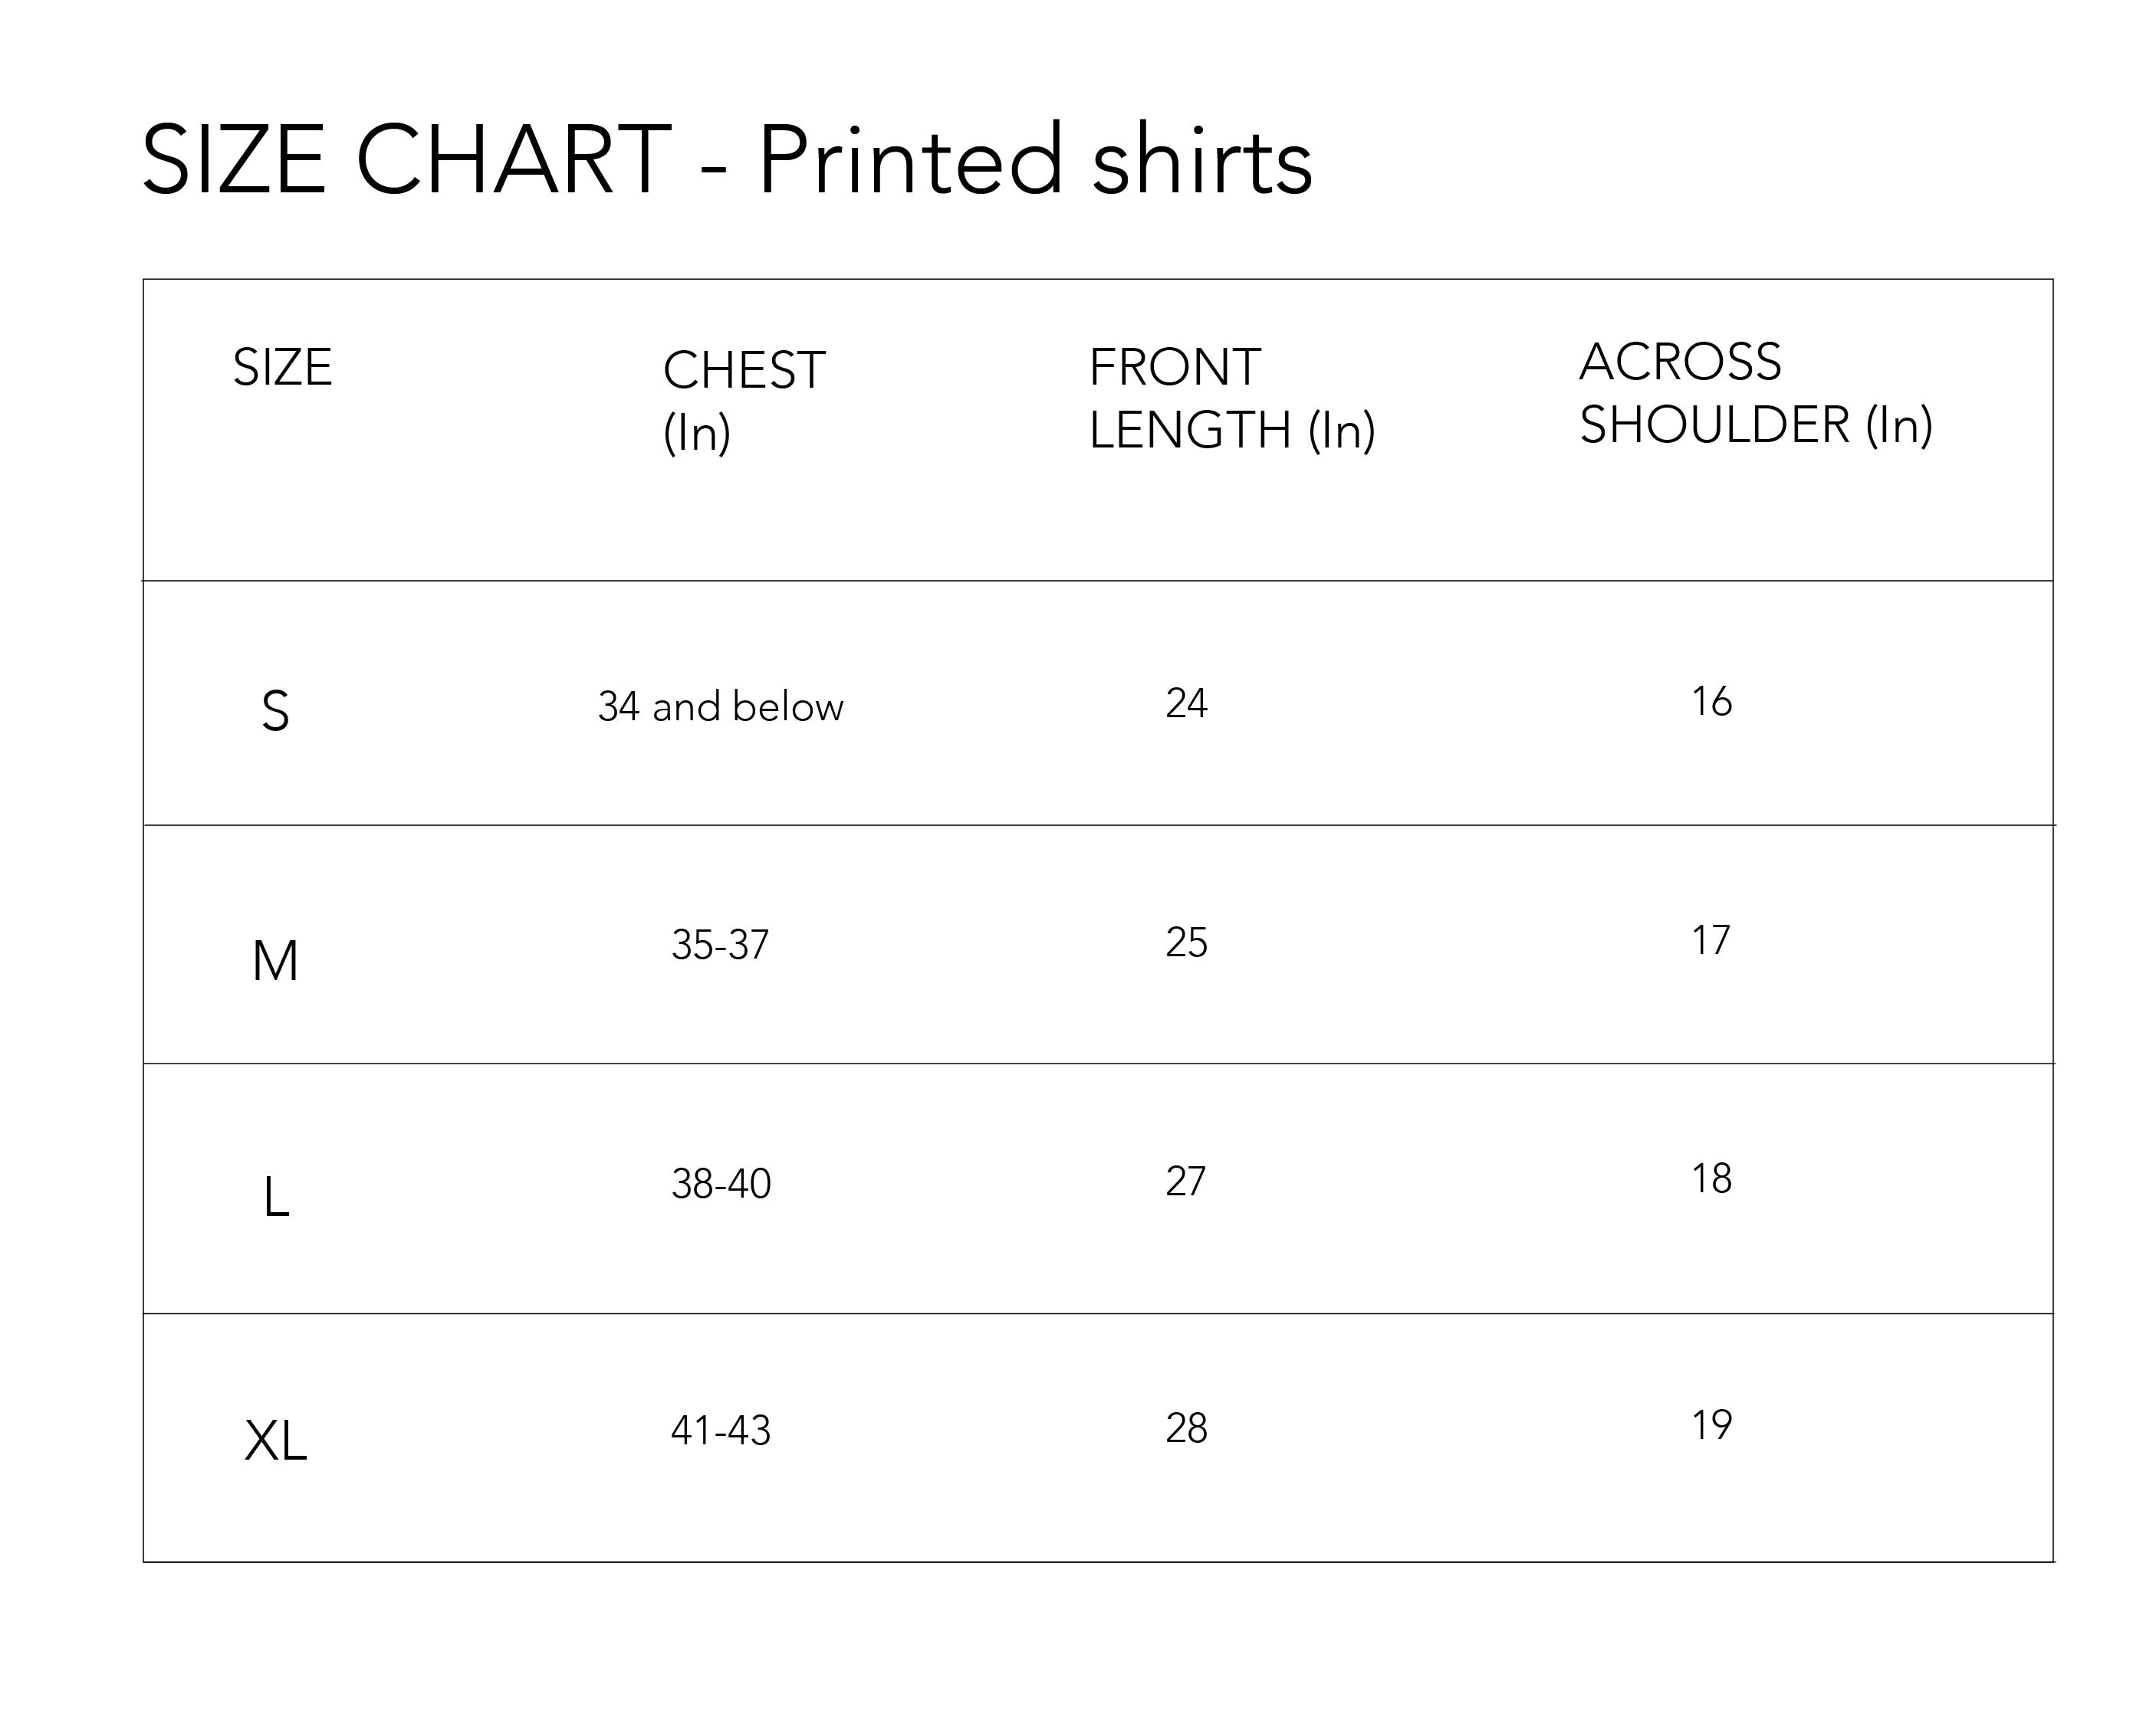Click front length value 28

coord(1186,1428)
